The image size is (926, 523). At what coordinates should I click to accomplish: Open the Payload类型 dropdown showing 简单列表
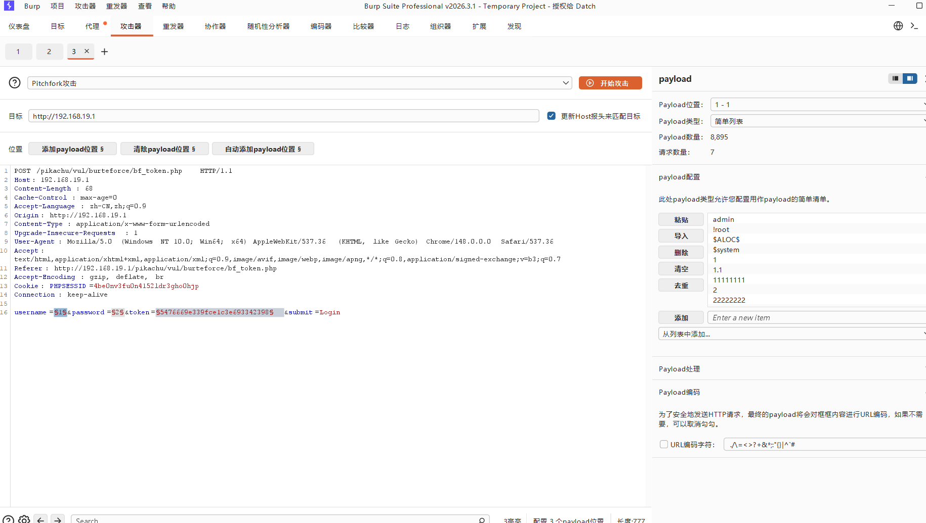(x=818, y=121)
